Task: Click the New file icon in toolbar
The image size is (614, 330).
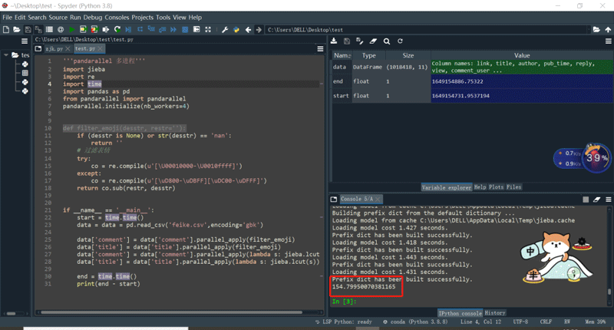Action: pyautogui.click(x=6, y=30)
